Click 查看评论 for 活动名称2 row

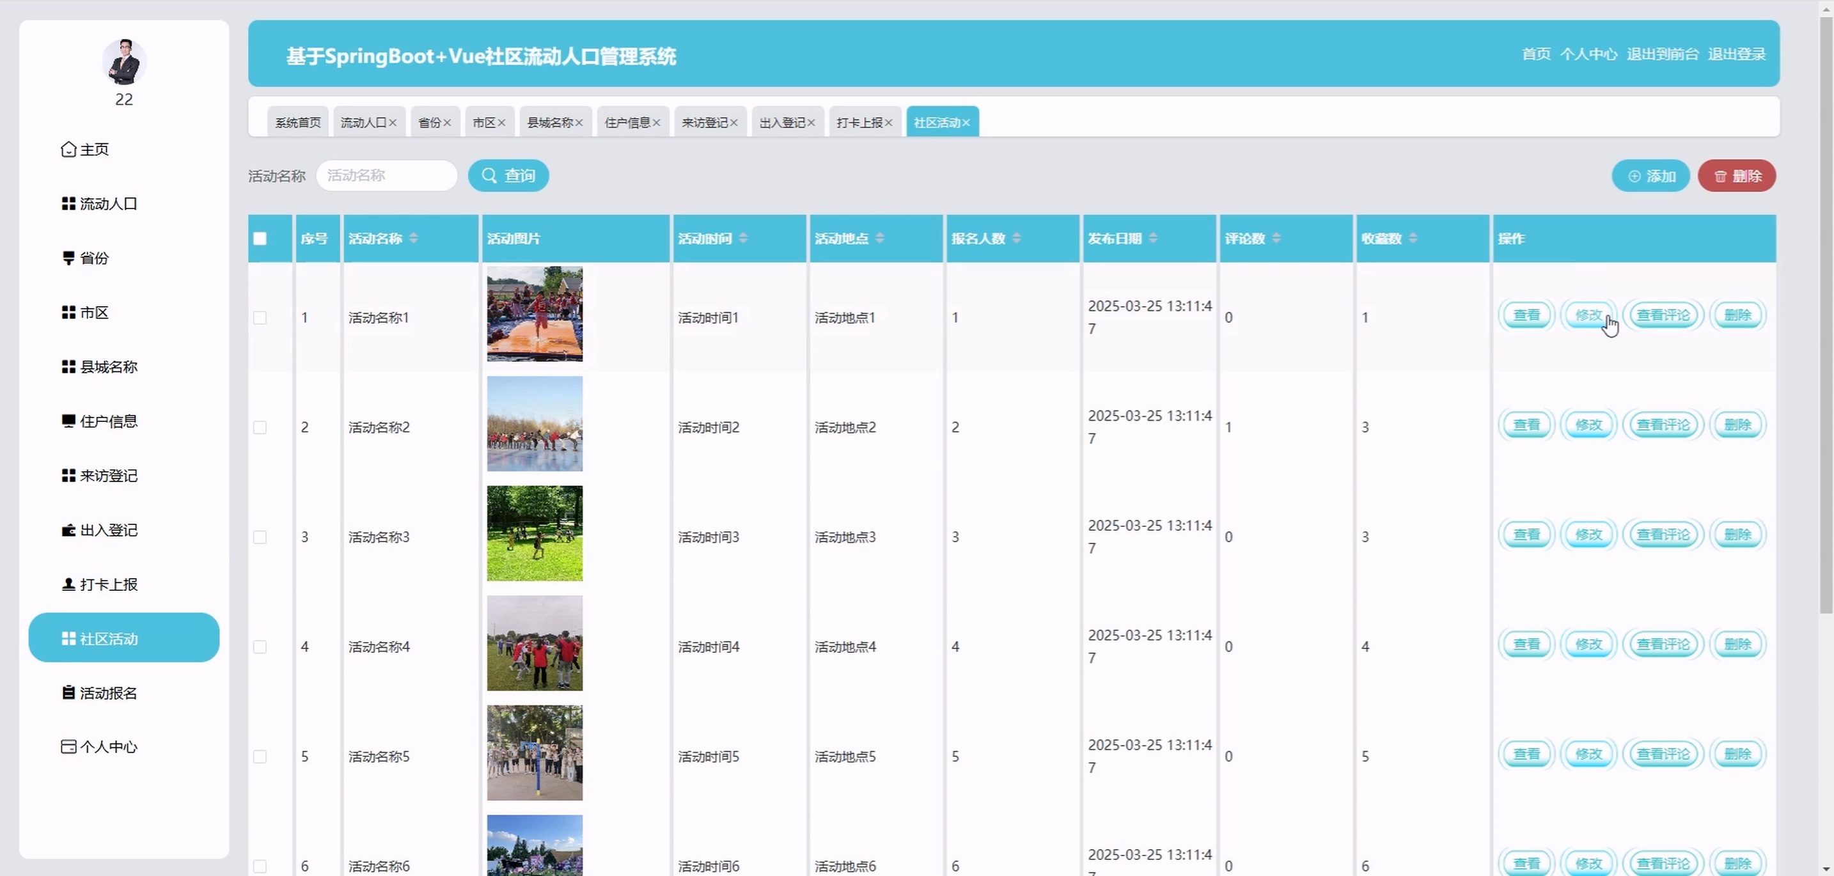(1663, 425)
